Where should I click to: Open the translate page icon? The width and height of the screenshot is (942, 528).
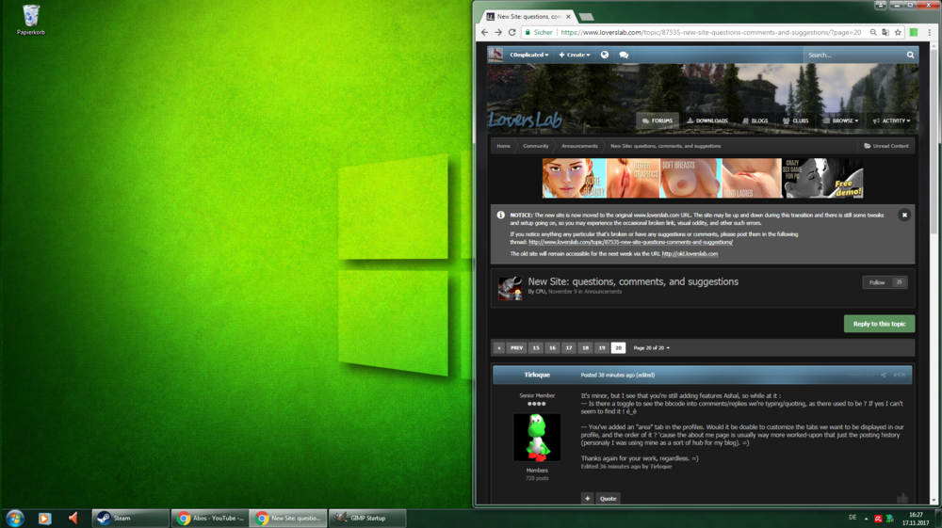click(885, 32)
